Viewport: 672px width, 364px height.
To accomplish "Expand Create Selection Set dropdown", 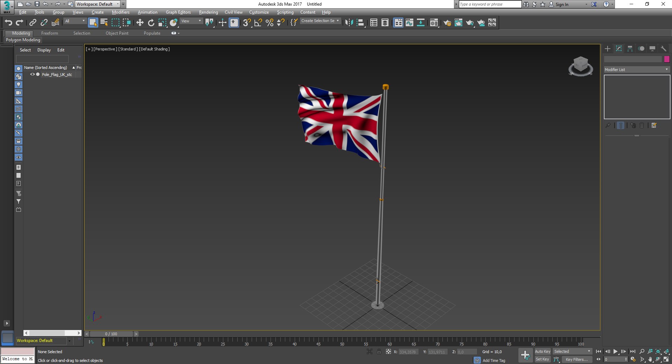I will point(320,21).
